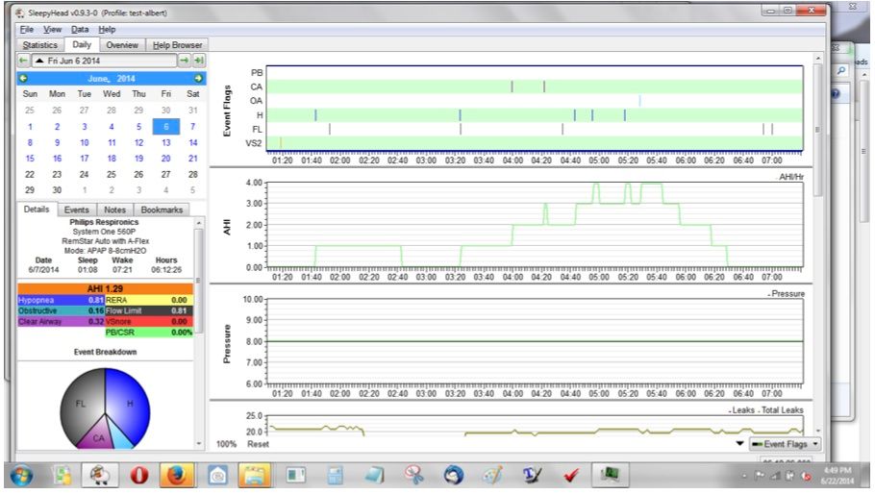Select June 7 in the calendar
Image resolution: width=875 pixels, height=494 pixels.
click(192, 127)
